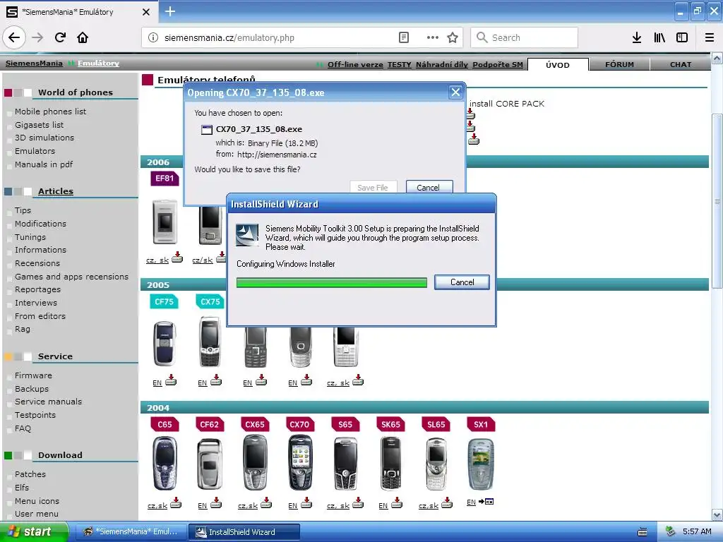Click Save File in download dialog
The image size is (723, 542).
click(x=373, y=187)
